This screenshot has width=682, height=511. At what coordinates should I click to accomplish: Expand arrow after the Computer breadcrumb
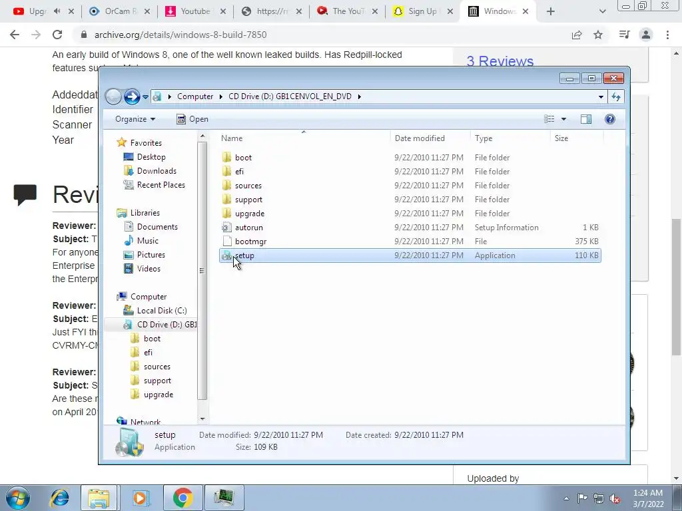[x=221, y=96]
